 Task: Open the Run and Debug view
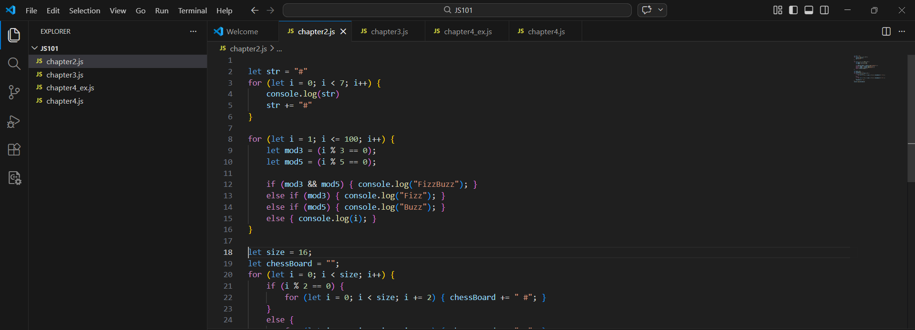click(x=14, y=121)
